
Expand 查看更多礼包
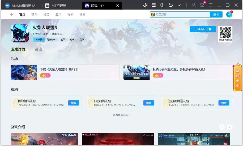[x=122, y=115]
